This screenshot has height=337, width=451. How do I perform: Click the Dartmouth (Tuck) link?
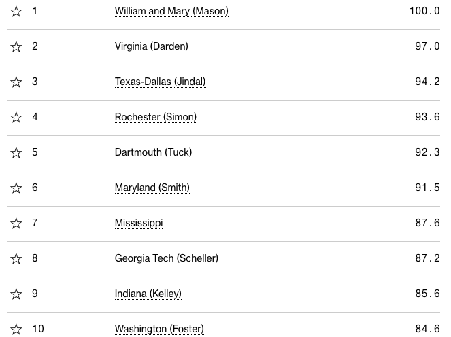coord(153,152)
